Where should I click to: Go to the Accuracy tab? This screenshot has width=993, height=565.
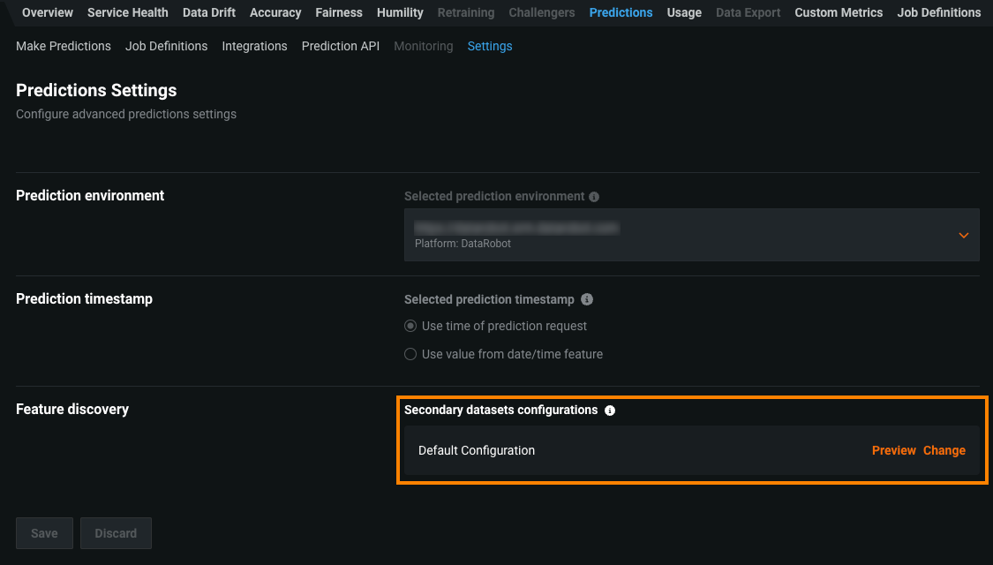pos(275,12)
